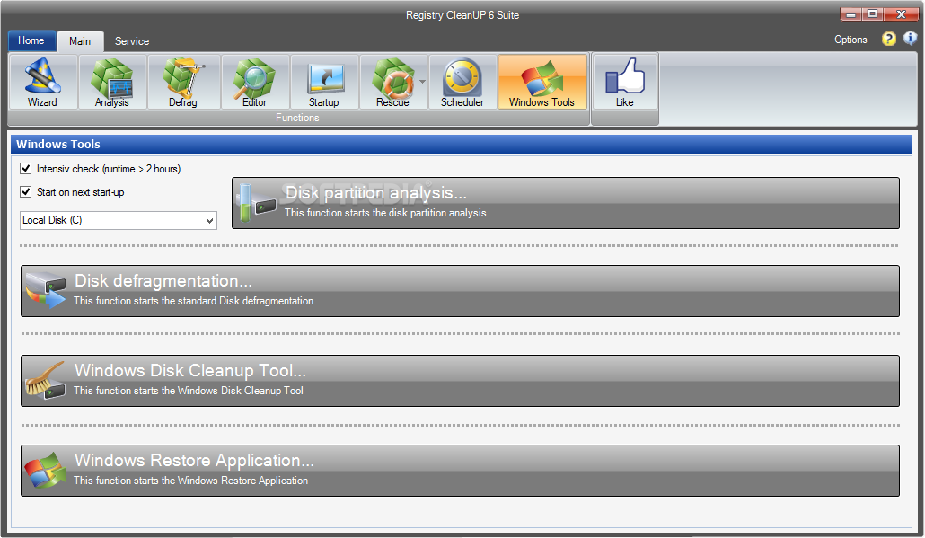Maximize the Registry CleanUP window

(873, 14)
